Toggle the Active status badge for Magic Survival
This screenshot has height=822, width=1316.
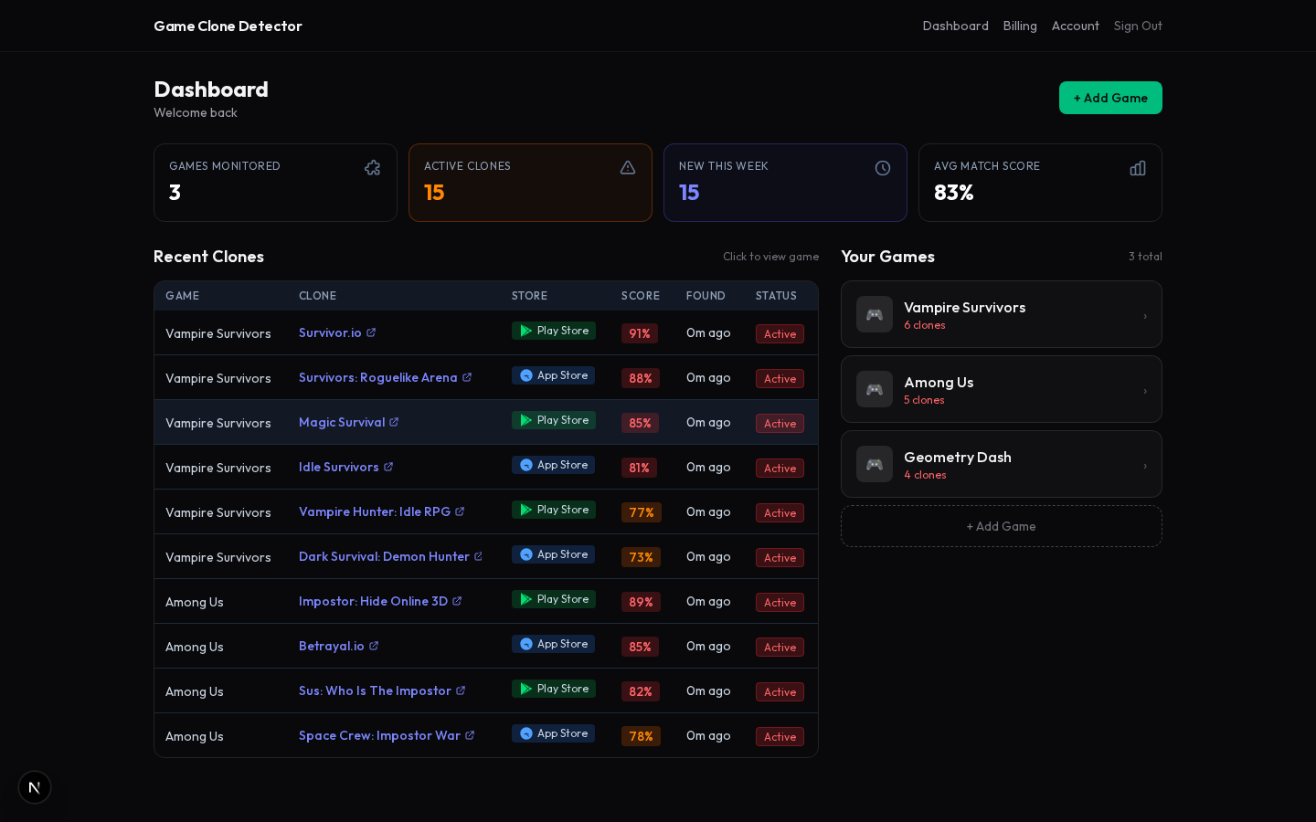click(x=780, y=423)
